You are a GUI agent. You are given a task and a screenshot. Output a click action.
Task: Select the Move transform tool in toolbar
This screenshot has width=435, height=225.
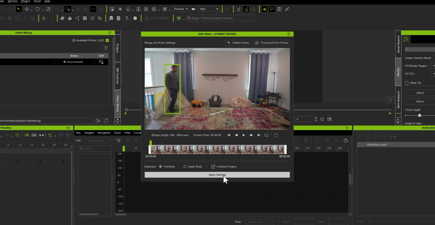[27, 9]
